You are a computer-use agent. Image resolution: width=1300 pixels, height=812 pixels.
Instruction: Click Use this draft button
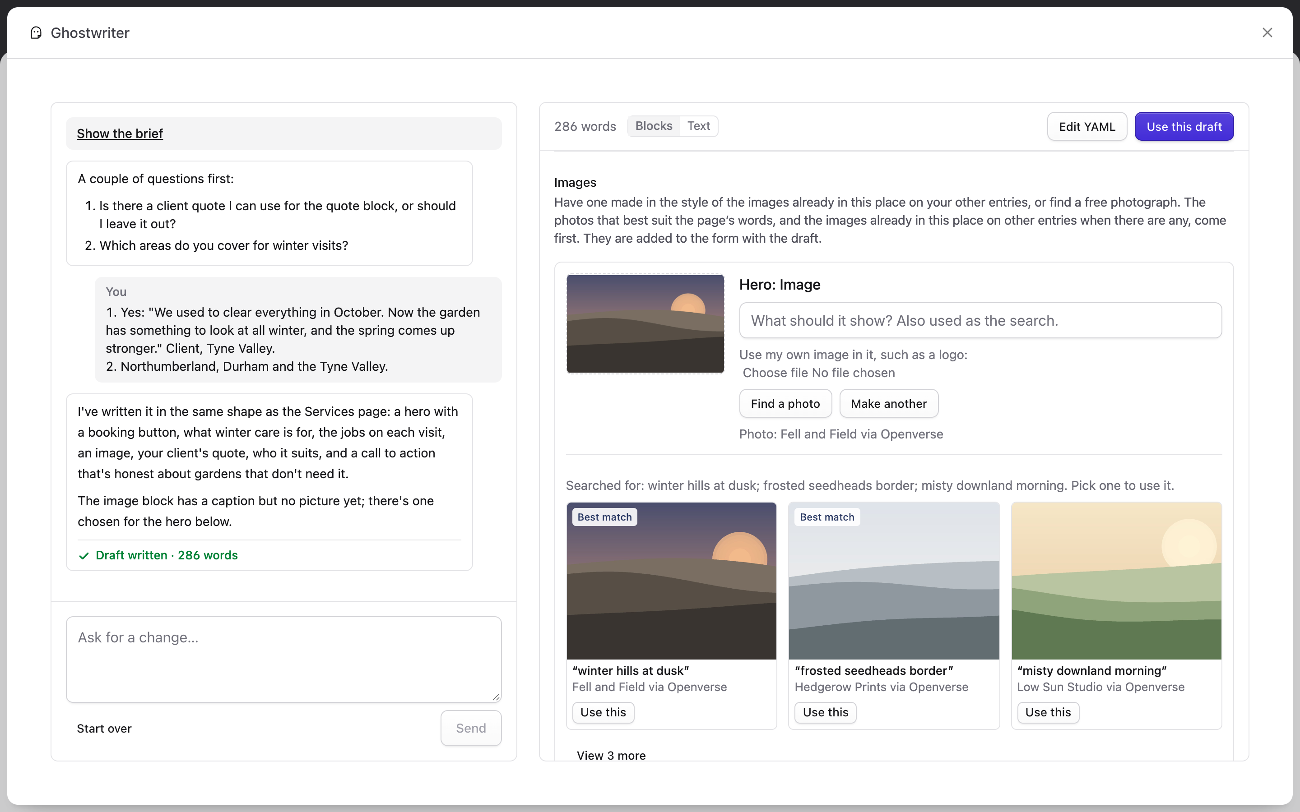pos(1184,126)
